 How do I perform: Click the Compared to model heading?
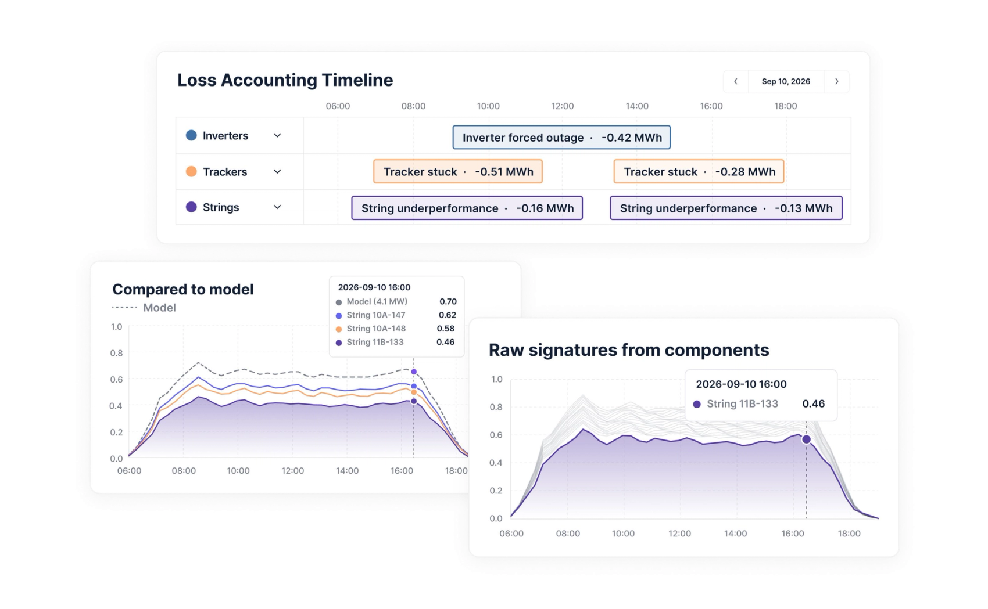(x=183, y=289)
